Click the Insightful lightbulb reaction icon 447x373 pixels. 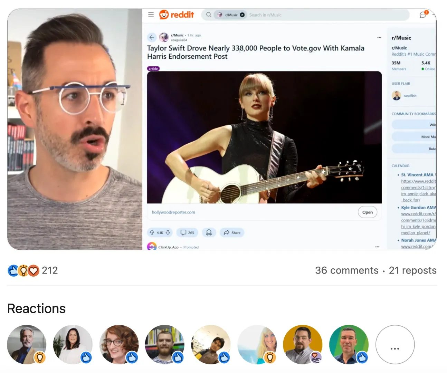click(x=23, y=270)
